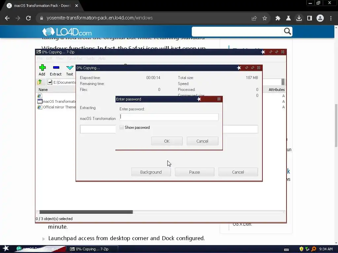Open Chrome downloads icon
Screen dimensions: 338x253
(x=299, y=18)
